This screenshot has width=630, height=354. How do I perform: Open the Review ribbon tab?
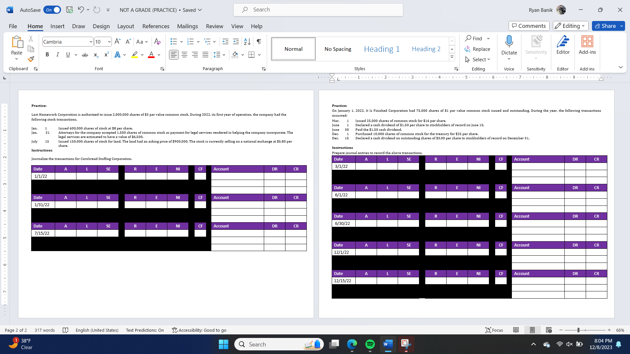[215, 26]
